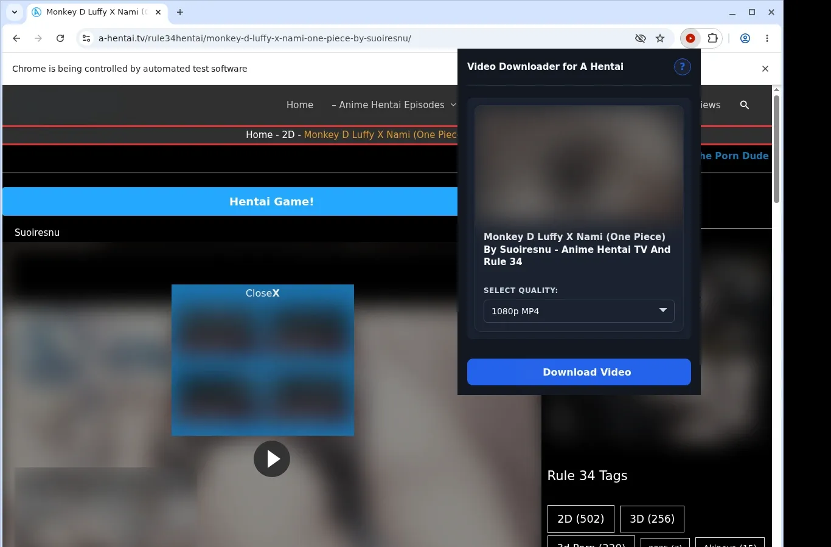Go back to the previous page
The image size is (831, 547).
point(16,38)
